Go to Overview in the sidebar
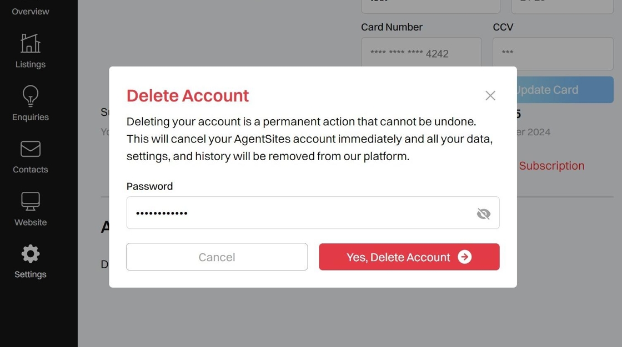The width and height of the screenshot is (622, 347). coord(31,11)
